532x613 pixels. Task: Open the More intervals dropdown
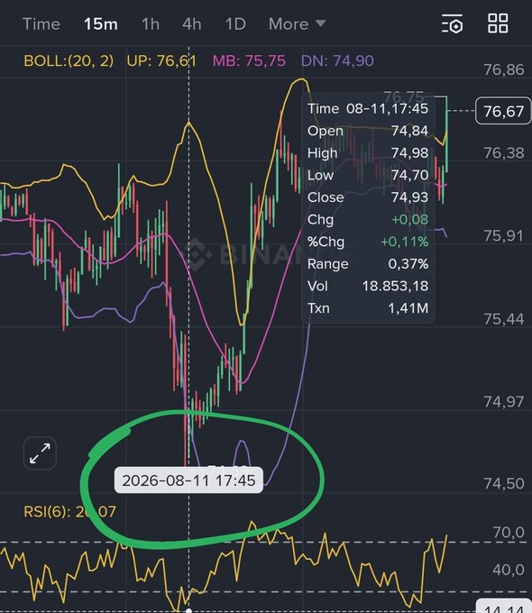click(x=297, y=24)
